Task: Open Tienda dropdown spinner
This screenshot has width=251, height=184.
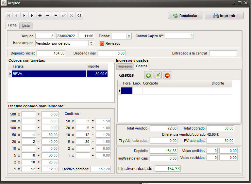Action: pyautogui.click(x=129, y=36)
